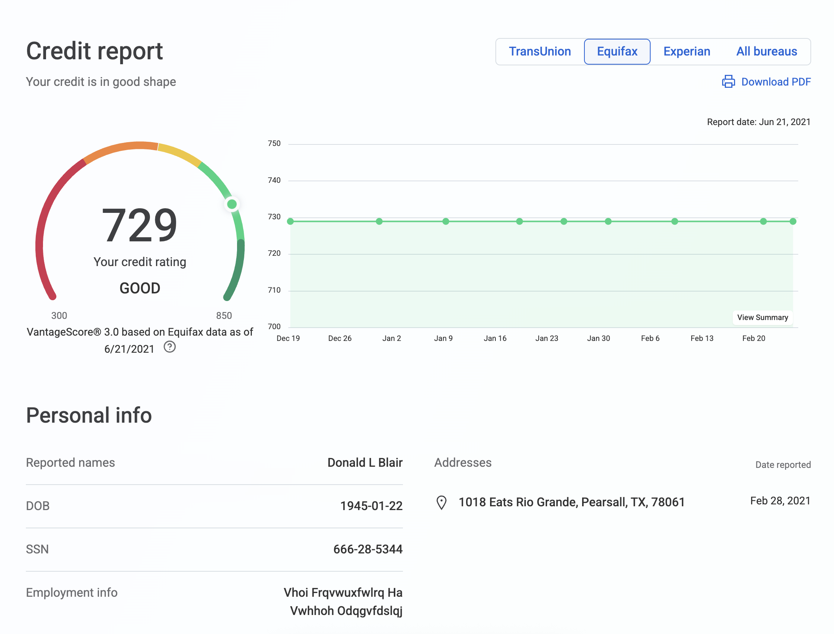Viewport: 834px width, 634px height.
Task: Click the printer icon beside Download PDF
Action: (x=728, y=82)
